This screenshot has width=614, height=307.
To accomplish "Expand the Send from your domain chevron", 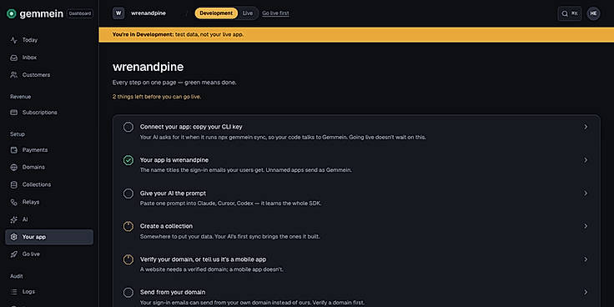I will [586, 293].
